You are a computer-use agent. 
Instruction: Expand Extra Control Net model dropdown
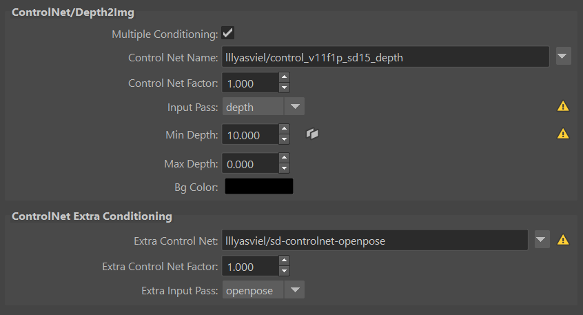tap(542, 240)
